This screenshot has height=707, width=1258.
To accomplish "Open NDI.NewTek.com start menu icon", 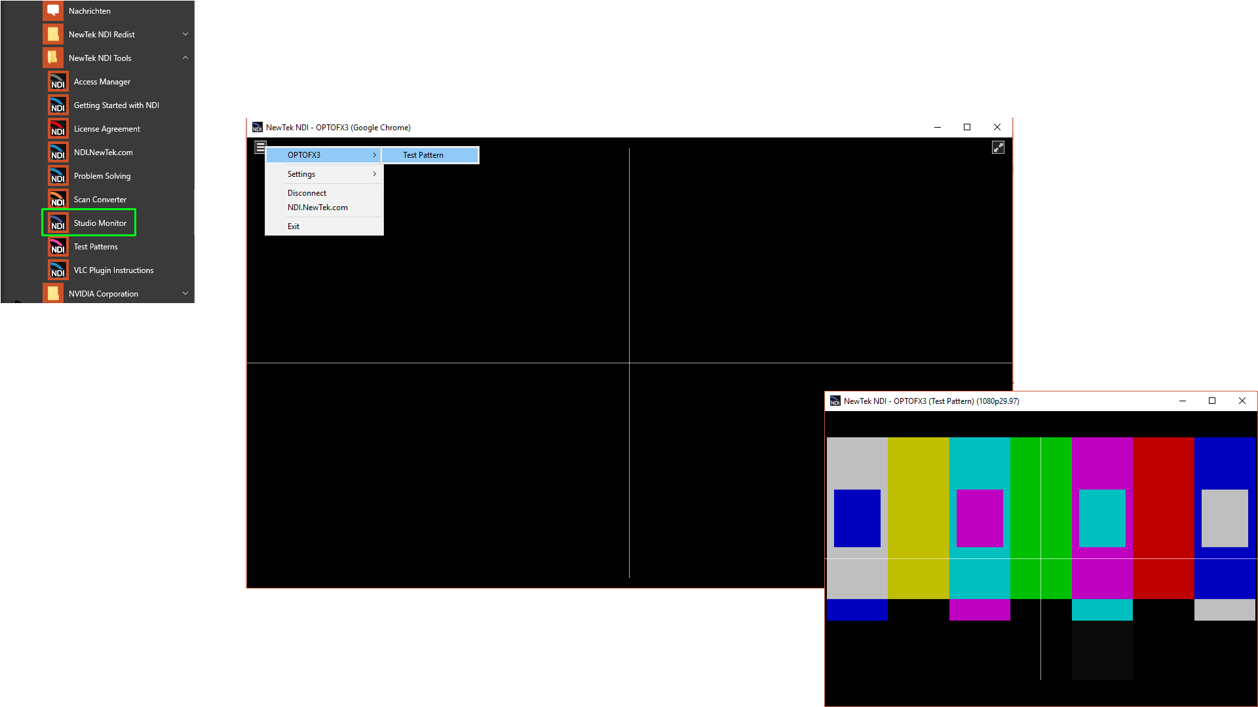I will point(58,153).
